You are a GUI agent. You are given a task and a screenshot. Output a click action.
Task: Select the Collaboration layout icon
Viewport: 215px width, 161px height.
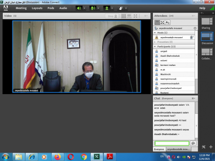(x=206, y=52)
